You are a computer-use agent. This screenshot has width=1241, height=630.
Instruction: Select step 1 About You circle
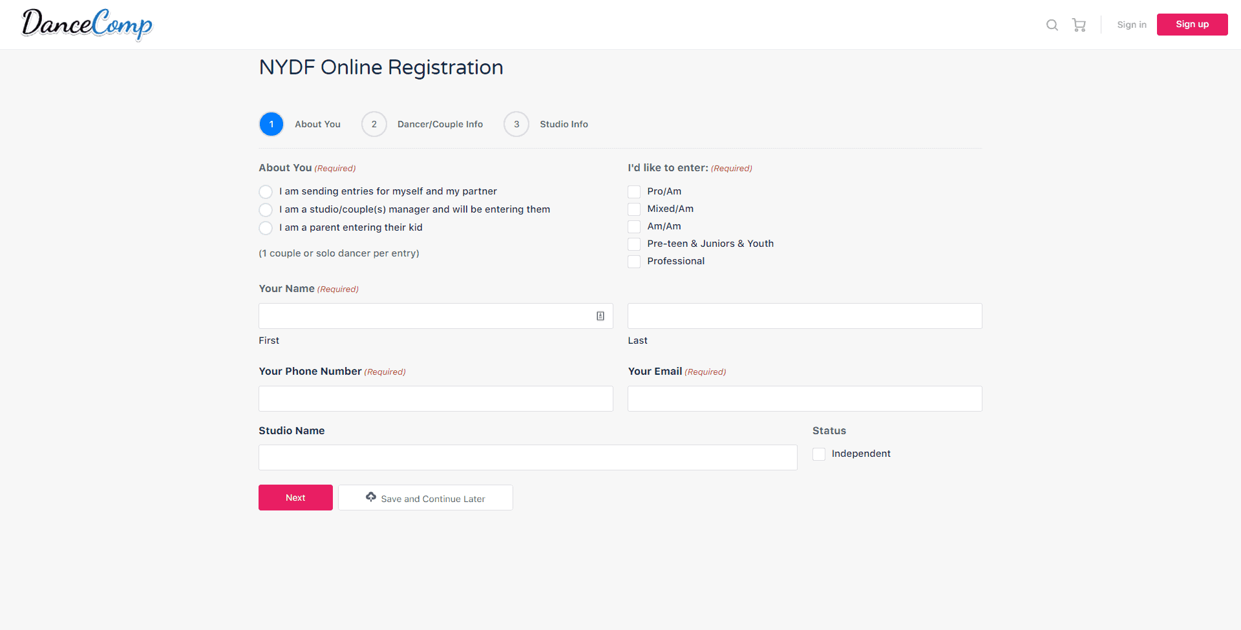pyautogui.click(x=271, y=124)
